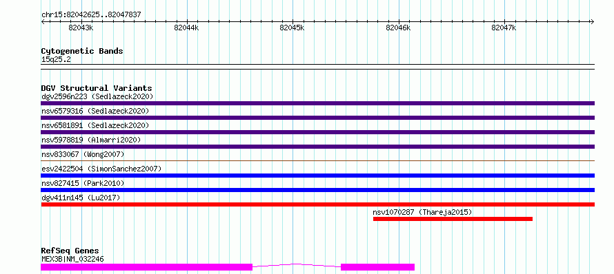Open the MEX3B|NM_032246 gene label
614x274 pixels.
[x=72, y=259]
